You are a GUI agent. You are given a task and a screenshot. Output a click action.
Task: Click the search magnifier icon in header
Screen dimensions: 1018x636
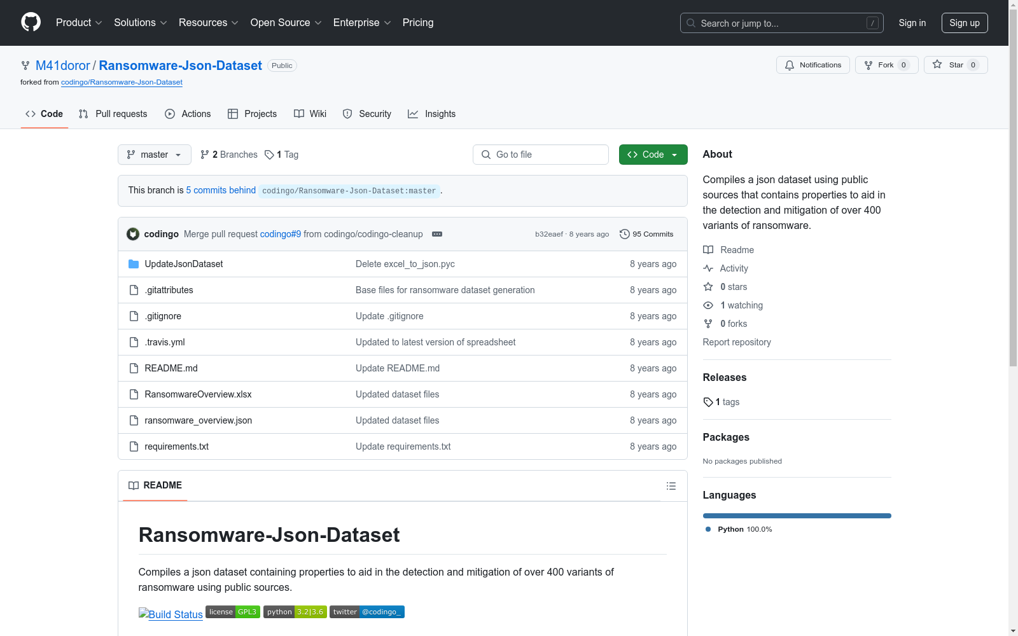[x=691, y=23]
